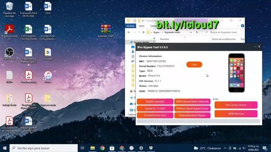This screenshot has width=271, height=152.
Task: Launch Google Chrome from the taskbar
Action: 102,148
